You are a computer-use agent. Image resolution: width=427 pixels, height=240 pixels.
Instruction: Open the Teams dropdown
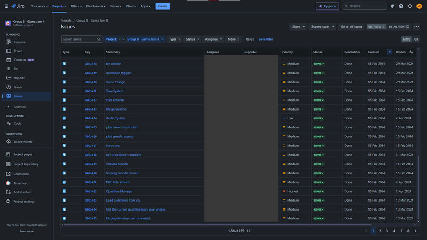(116, 6)
